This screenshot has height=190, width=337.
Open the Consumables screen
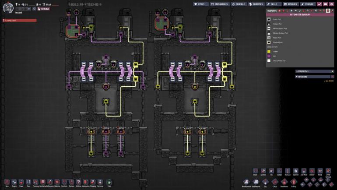click(220, 4)
